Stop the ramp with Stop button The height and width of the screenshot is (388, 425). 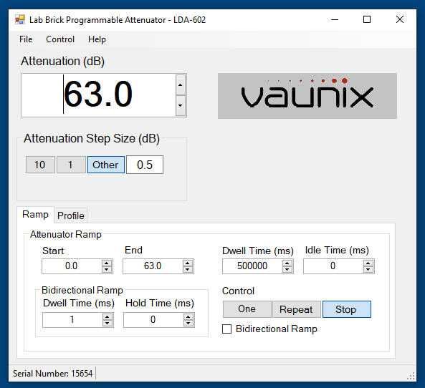pos(346,309)
